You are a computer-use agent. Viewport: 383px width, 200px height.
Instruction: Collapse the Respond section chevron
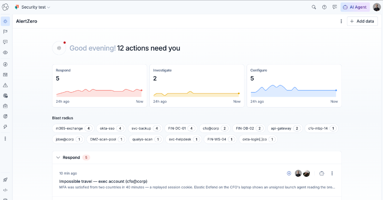pos(58,157)
